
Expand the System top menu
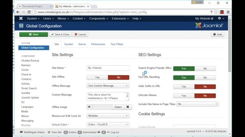(33, 19)
